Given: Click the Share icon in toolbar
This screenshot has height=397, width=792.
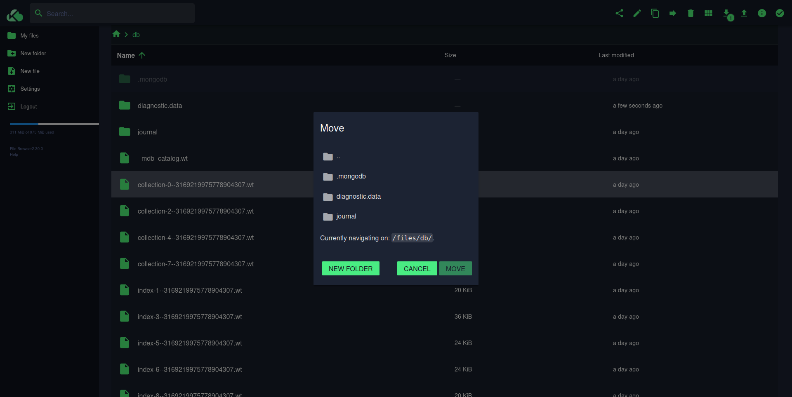Looking at the screenshot, I should (x=619, y=13).
